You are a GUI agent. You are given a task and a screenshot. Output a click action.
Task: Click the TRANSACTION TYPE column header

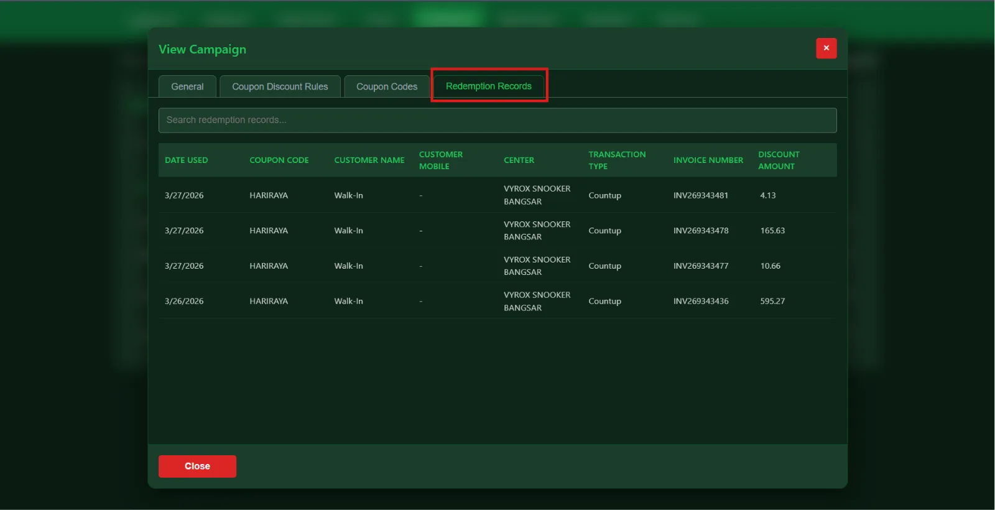tap(617, 160)
